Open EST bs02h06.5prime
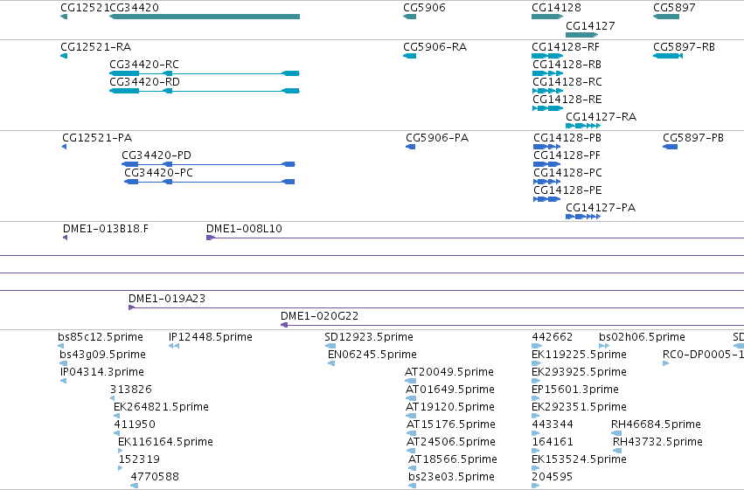This screenshot has height=490, width=744. pyautogui.click(x=642, y=337)
